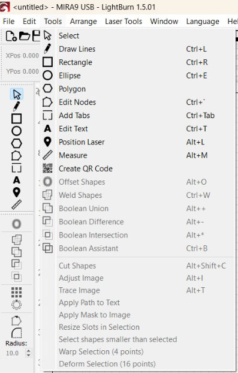Viewport: 238px width, 373px height.
Task: Click Boolean Assistant menu entry
Action: tap(137, 248)
